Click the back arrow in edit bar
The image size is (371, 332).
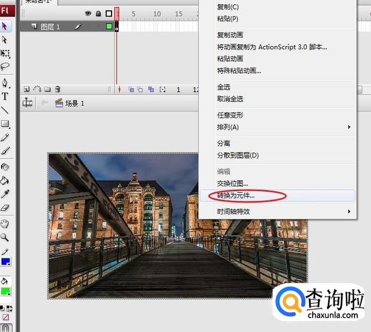(x=45, y=103)
